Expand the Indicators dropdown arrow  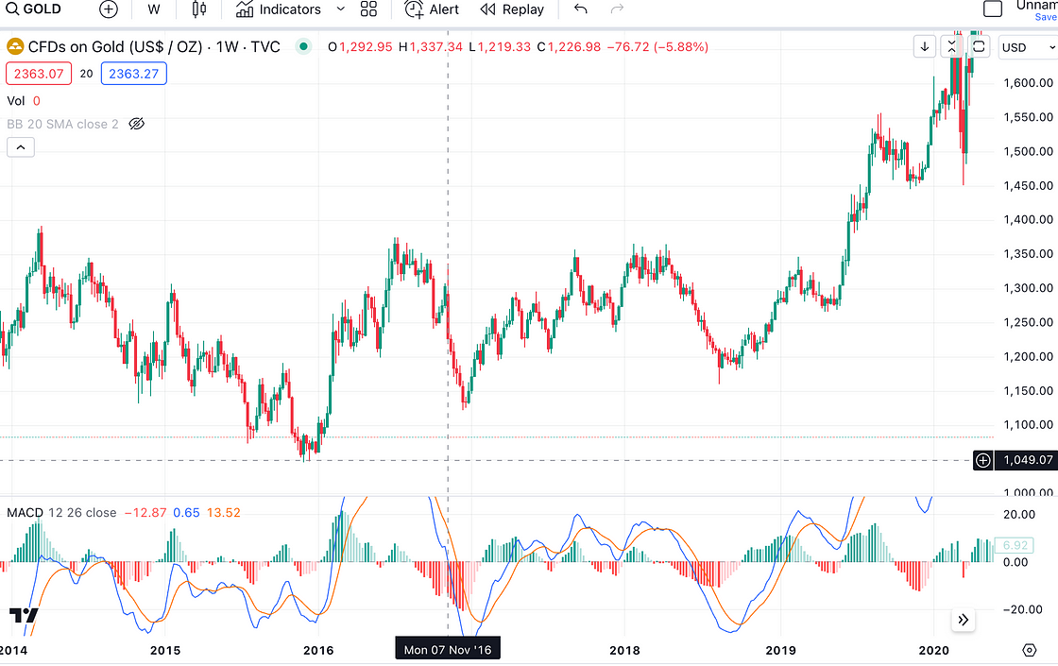click(340, 9)
